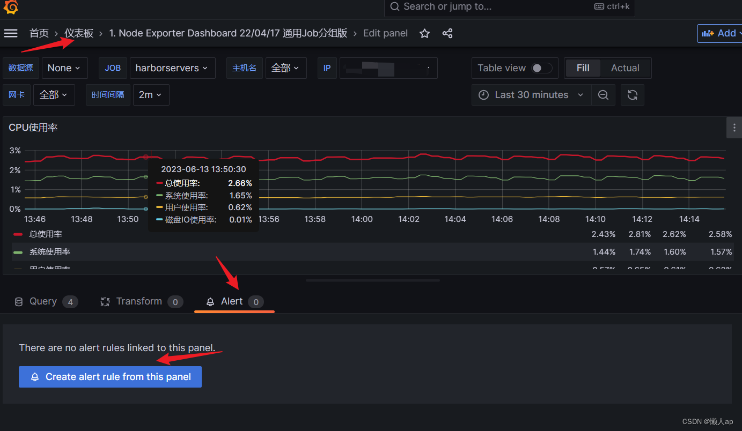Switch to the Query tab

[x=46, y=302]
